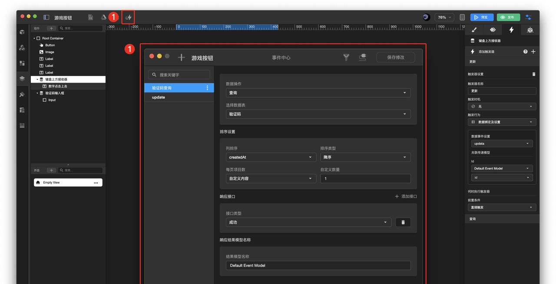Delete the 成功 interface using its trash icon

point(403,222)
